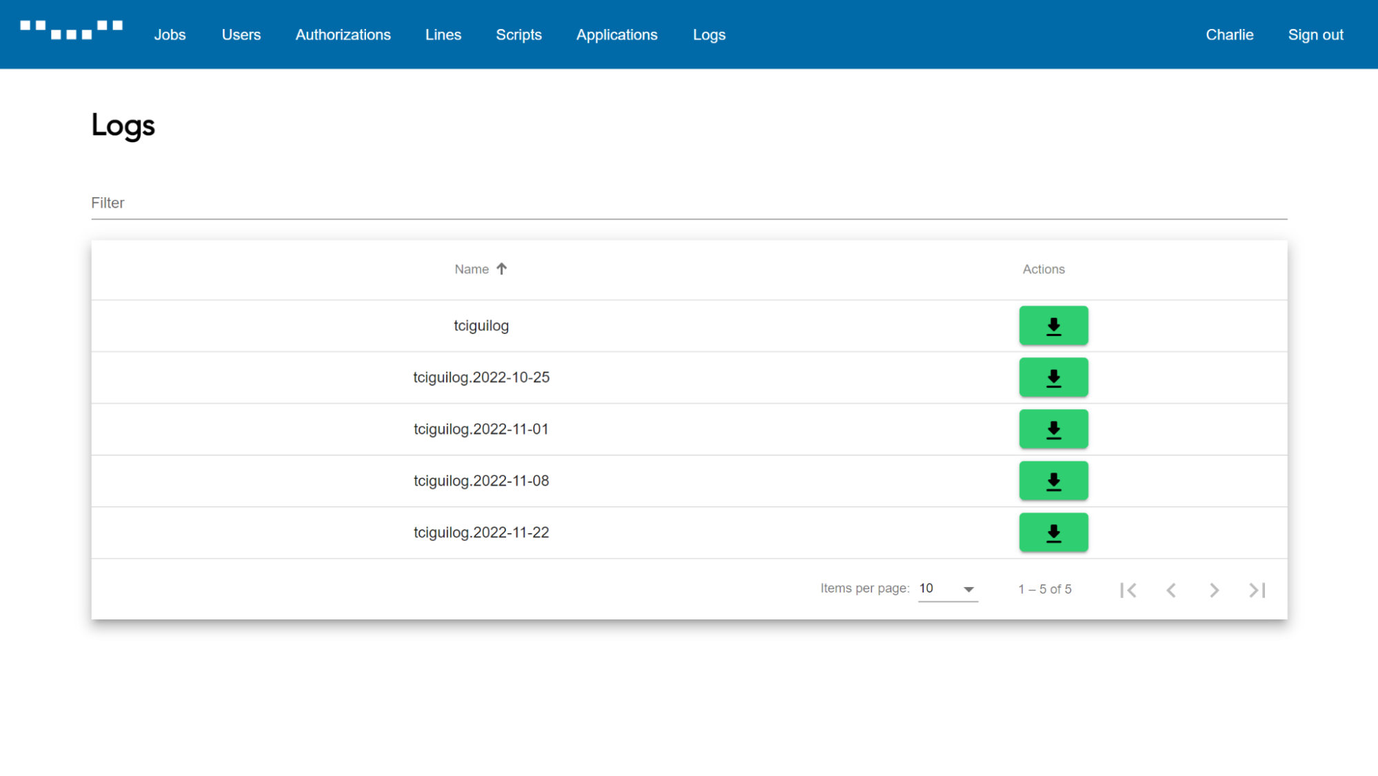Go to last page of logs
The width and height of the screenshot is (1378, 776).
1257,590
